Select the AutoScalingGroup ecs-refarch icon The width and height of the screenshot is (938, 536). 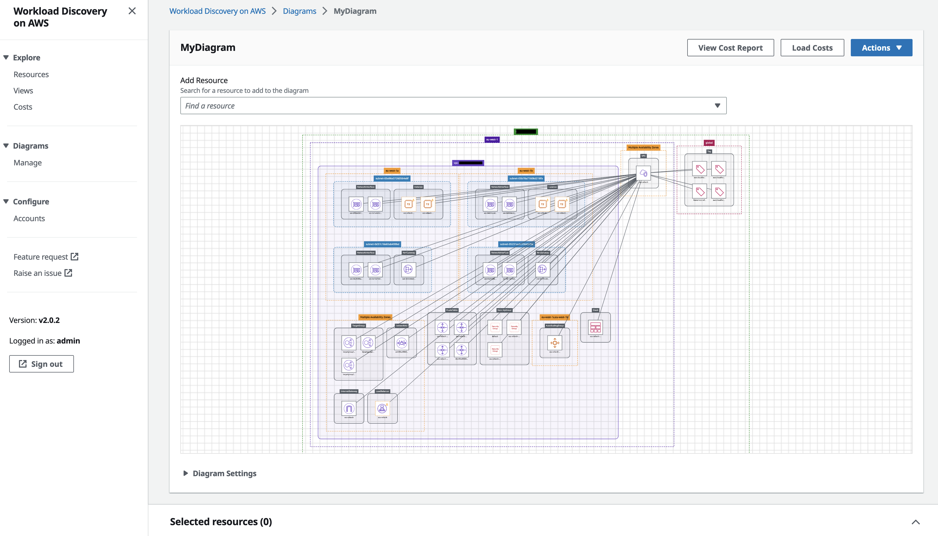click(x=555, y=342)
